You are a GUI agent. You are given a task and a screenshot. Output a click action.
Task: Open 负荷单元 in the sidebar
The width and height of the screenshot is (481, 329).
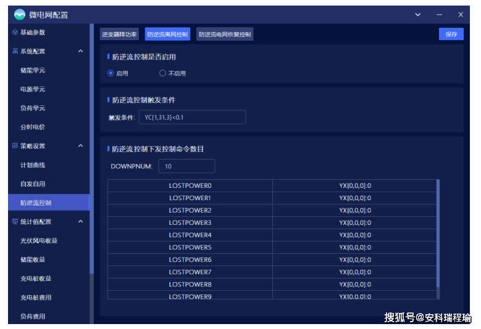33,108
